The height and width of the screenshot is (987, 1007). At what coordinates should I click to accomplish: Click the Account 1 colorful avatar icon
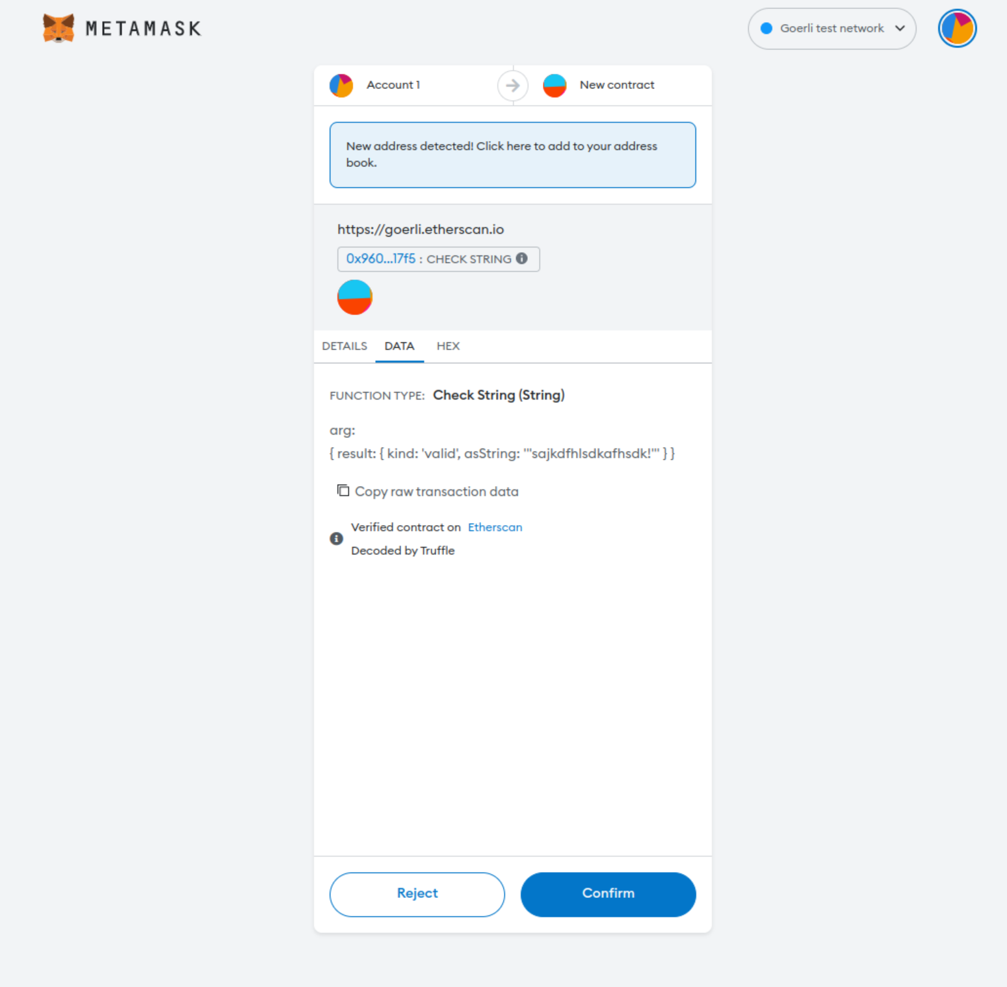coord(341,85)
